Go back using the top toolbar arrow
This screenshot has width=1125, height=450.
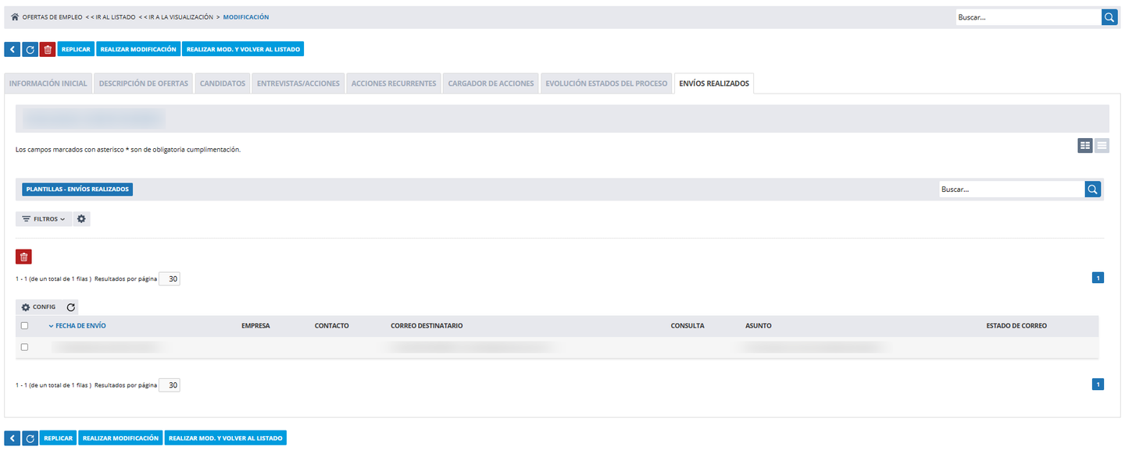pyautogui.click(x=12, y=49)
